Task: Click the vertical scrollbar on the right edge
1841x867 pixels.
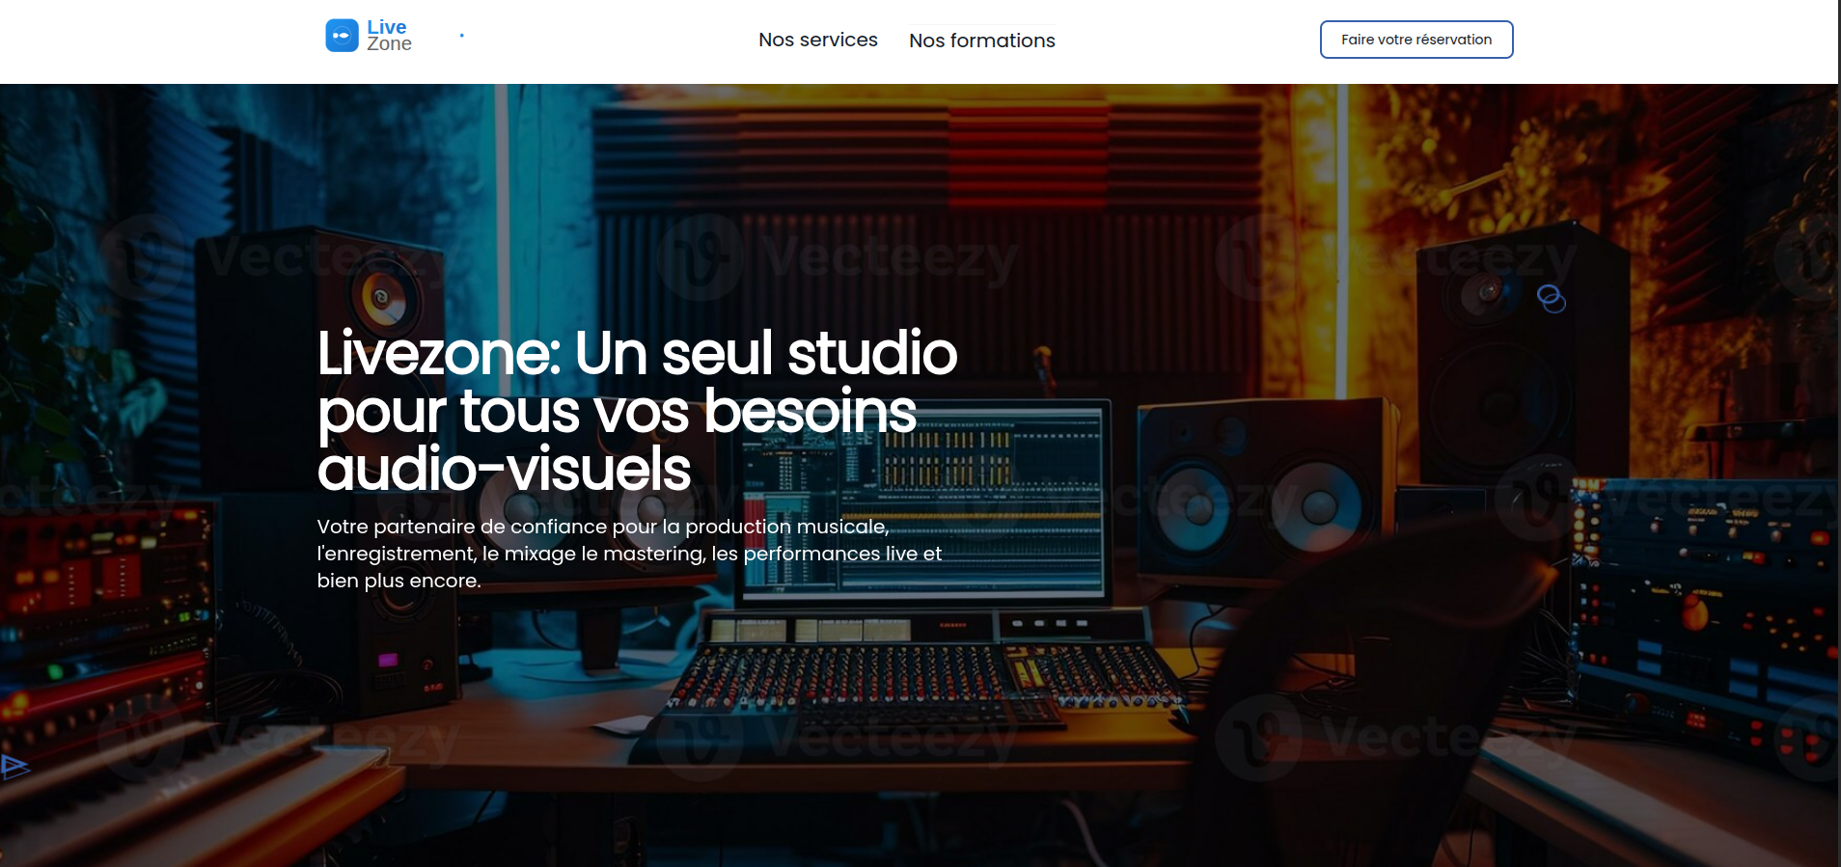Action: point(1836,433)
